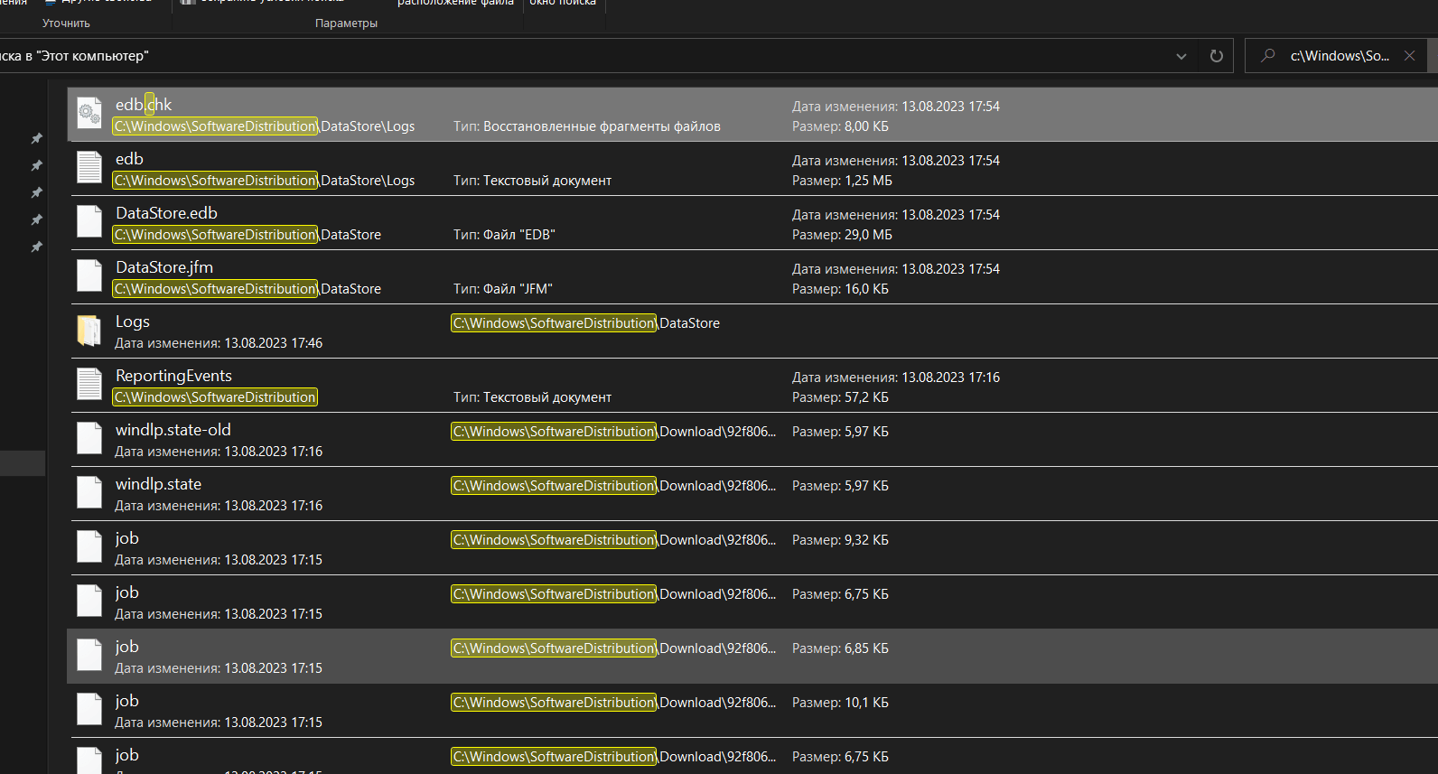Click the Logs folder icon
This screenshot has height=774, width=1438.
pyautogui.click(x=89, y=331)
